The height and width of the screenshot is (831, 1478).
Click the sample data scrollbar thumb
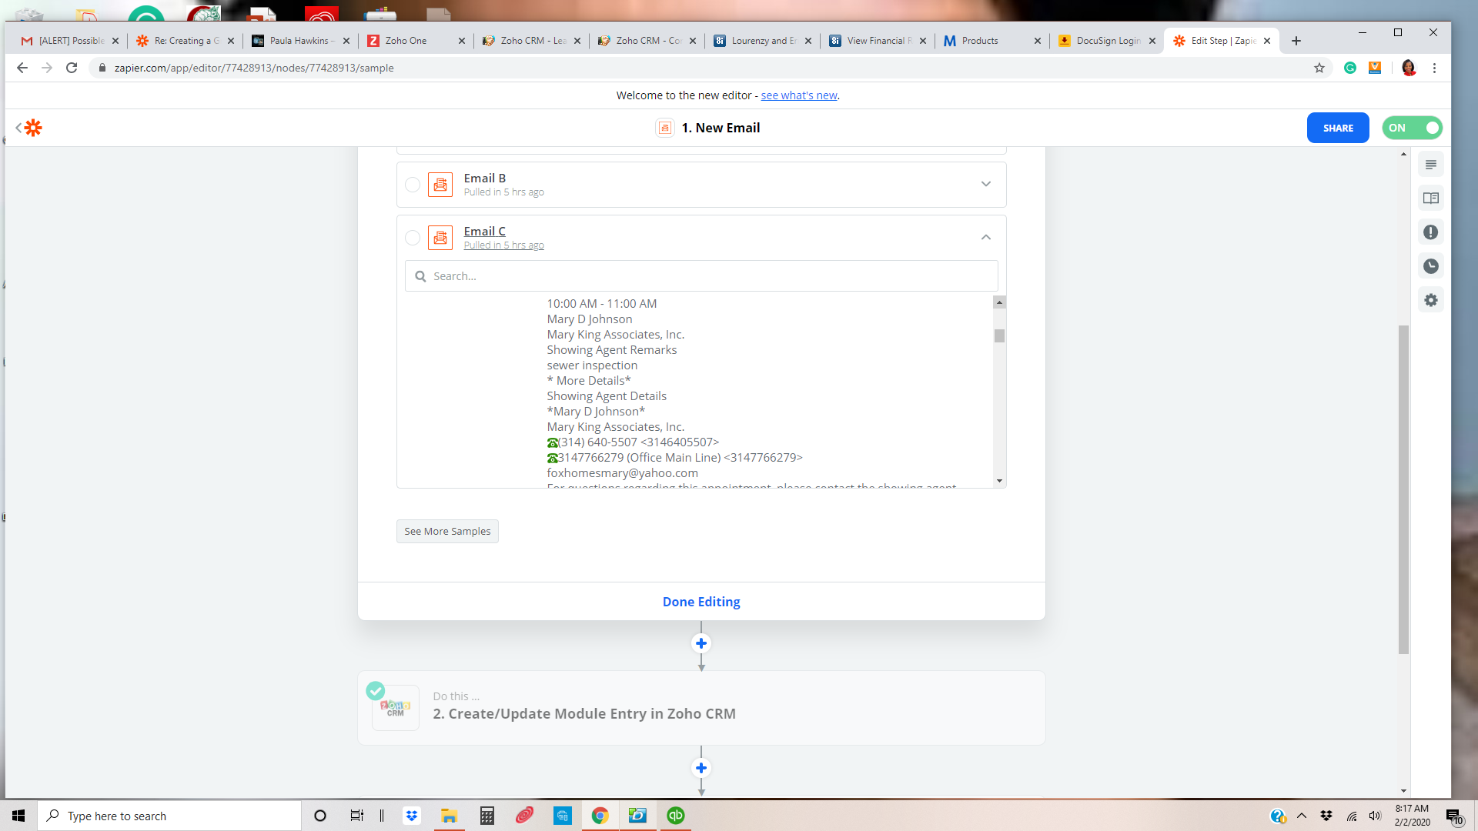[x=999, y=335]
